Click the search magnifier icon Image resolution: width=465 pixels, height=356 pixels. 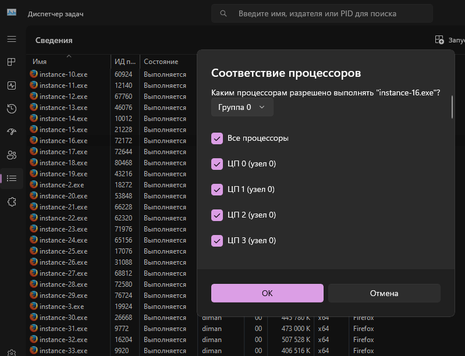[223, 13]
